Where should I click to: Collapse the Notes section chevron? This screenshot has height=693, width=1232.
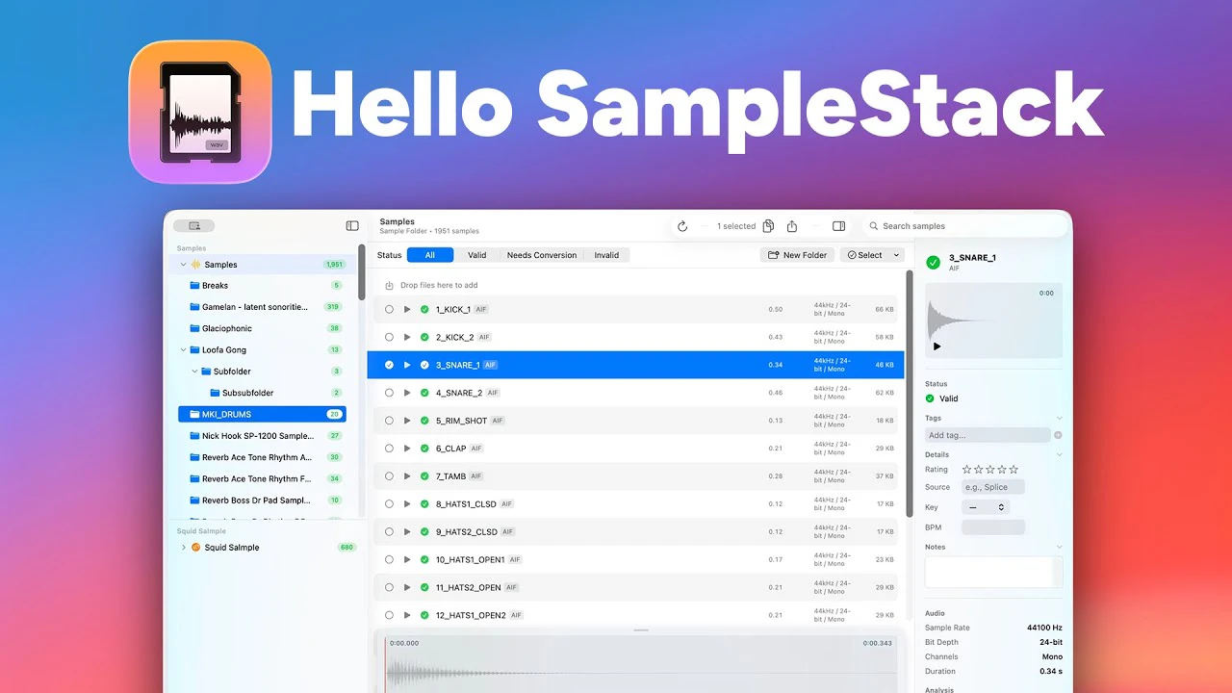coord(1060,547)
